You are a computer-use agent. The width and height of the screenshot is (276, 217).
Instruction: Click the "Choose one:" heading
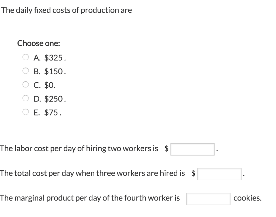39,43
